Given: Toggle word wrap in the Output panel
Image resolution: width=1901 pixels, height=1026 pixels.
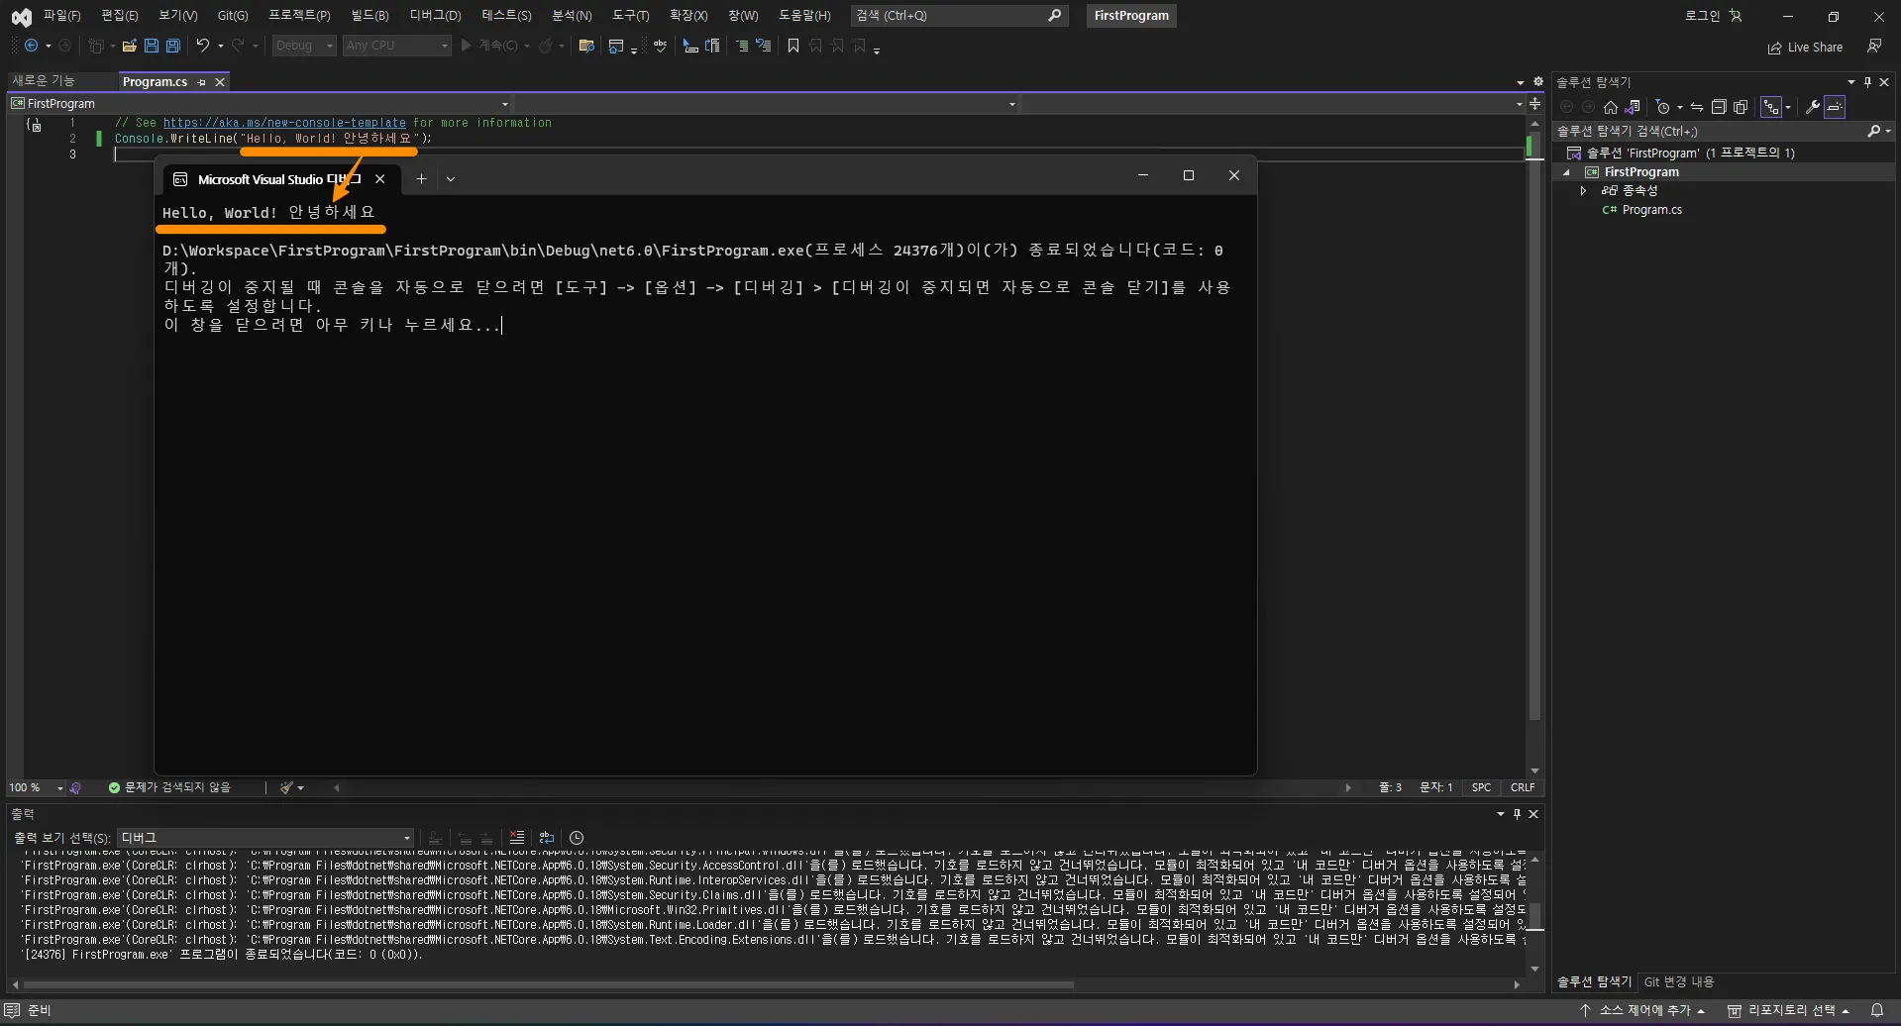Looking at the screenshot, I should coord(547,838).
